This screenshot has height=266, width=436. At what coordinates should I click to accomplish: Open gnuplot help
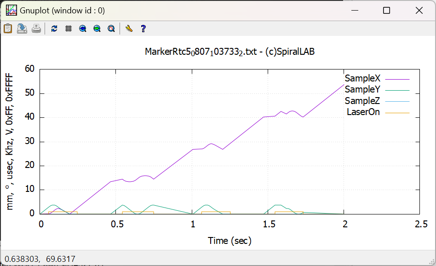(143, 29)
